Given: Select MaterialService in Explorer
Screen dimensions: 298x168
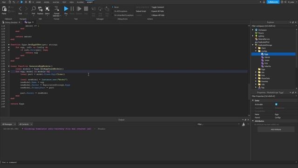Looking at the screenshot, I should (x=264, y=39).
